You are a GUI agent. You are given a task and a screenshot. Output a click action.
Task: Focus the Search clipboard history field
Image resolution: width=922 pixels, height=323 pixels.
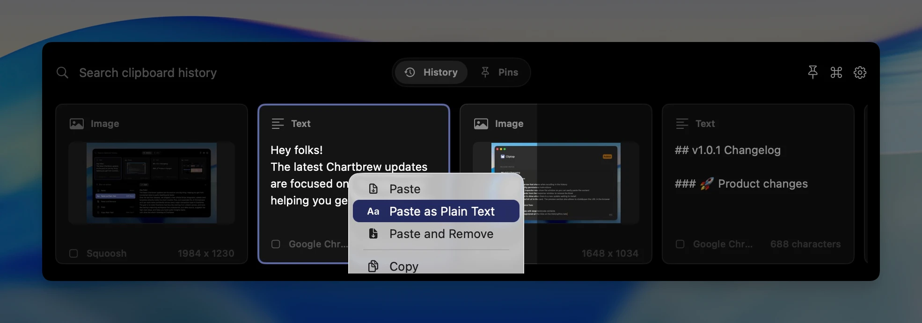148,73
